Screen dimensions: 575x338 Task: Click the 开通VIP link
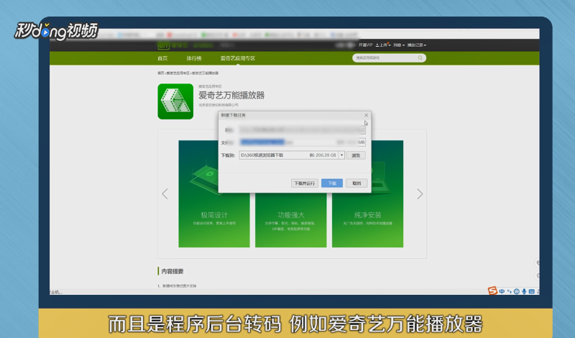point(365,45)
